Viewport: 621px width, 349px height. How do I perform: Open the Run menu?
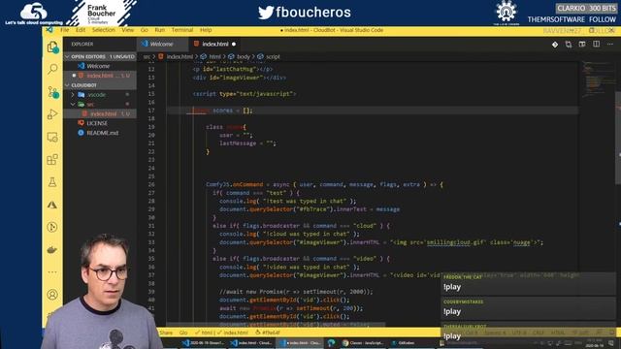pos(159,30)
